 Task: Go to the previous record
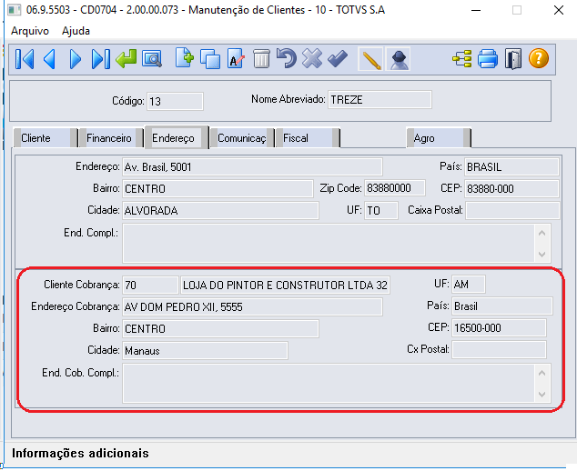[x=50, y=59]
